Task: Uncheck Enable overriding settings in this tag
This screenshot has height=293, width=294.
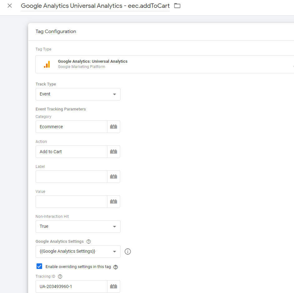Action: click(x=39, y=266)
